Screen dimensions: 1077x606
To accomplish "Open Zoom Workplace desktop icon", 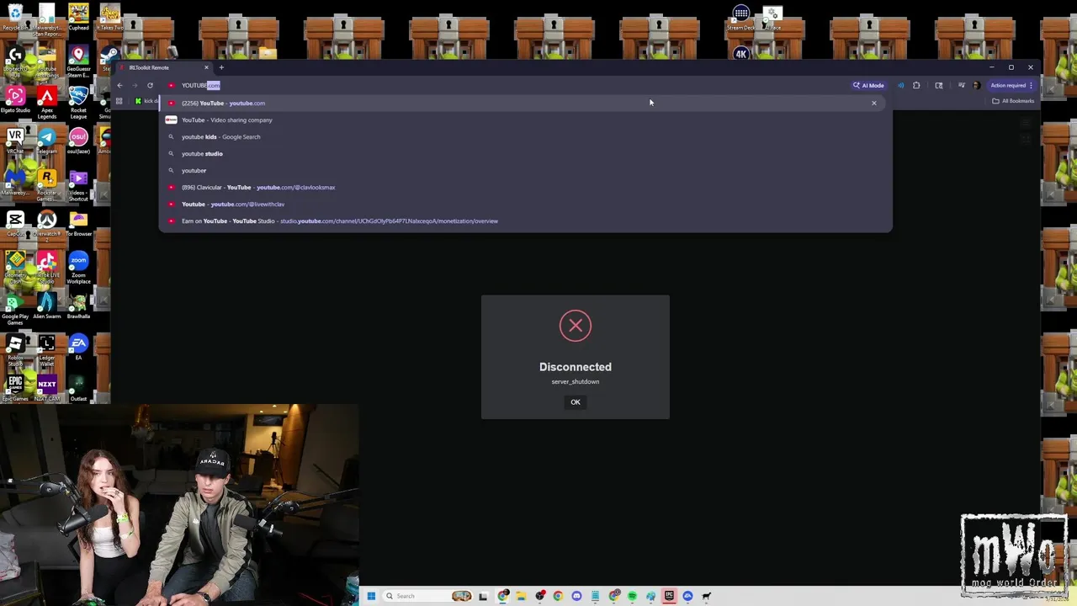I will click(x=78, y=266).
